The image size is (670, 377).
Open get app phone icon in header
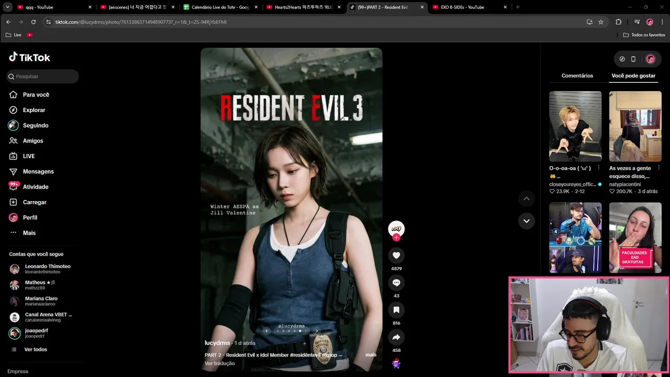(x=633, y=59)
